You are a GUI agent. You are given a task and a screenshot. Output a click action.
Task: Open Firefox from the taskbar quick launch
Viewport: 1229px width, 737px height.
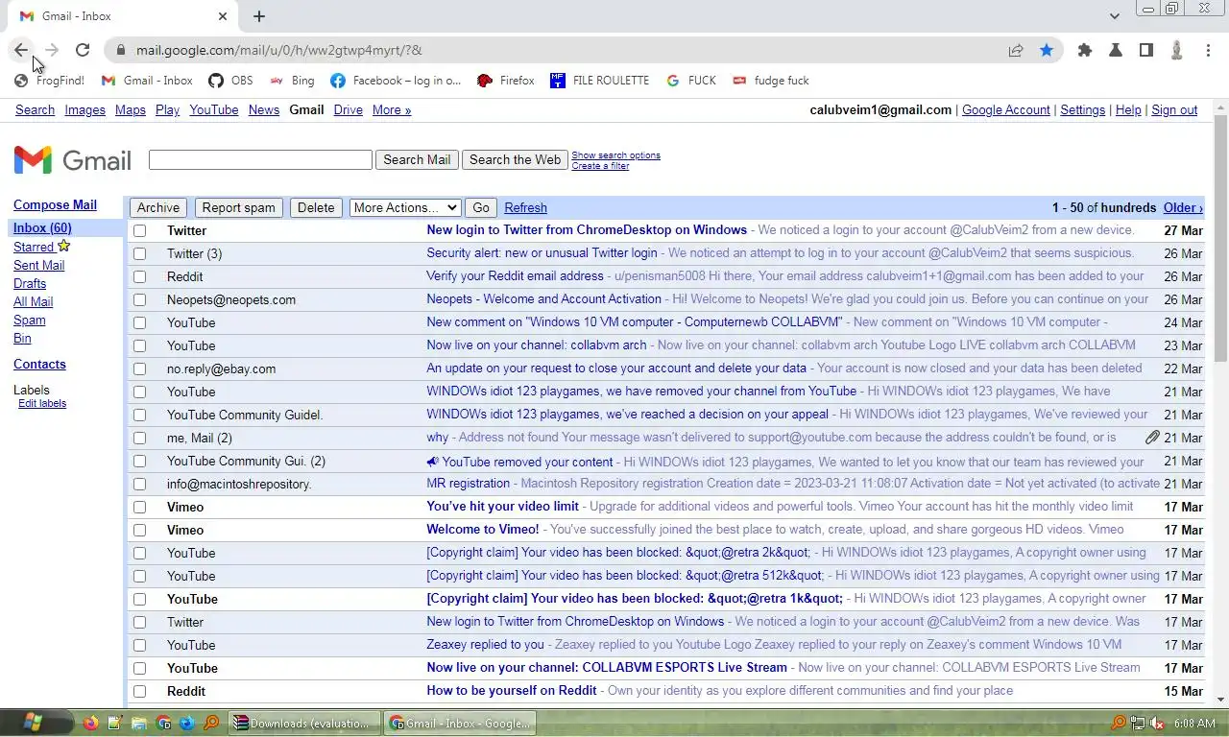[x=91, y=723]
